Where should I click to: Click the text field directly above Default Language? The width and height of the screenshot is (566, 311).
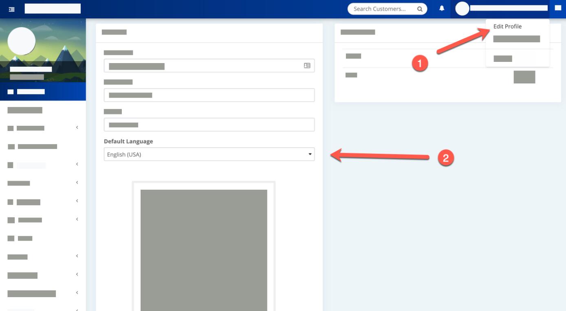click(x=209, y=125)
